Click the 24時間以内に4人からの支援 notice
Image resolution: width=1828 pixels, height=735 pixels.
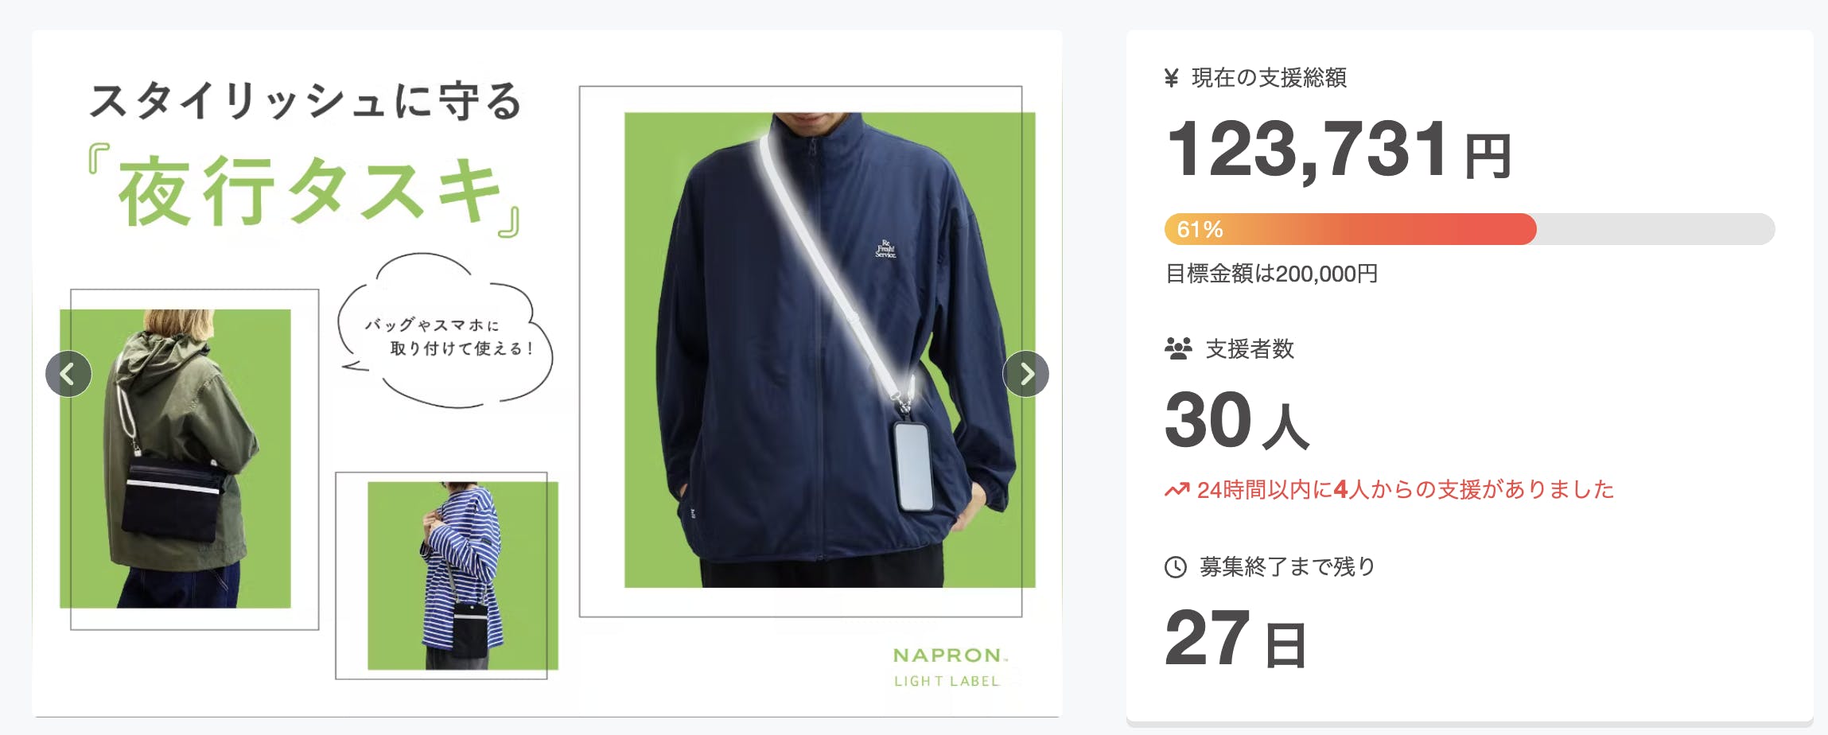point(1390,489)
